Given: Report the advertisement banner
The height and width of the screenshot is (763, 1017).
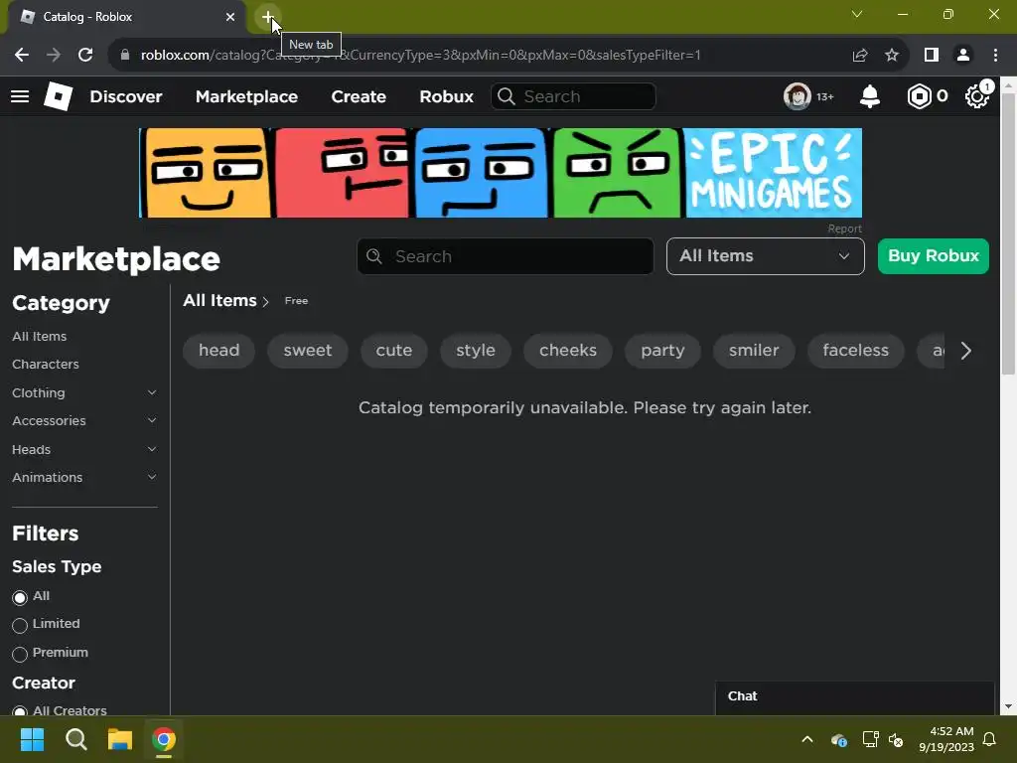Looking at the screenshot, I should [x=844, y=229].
